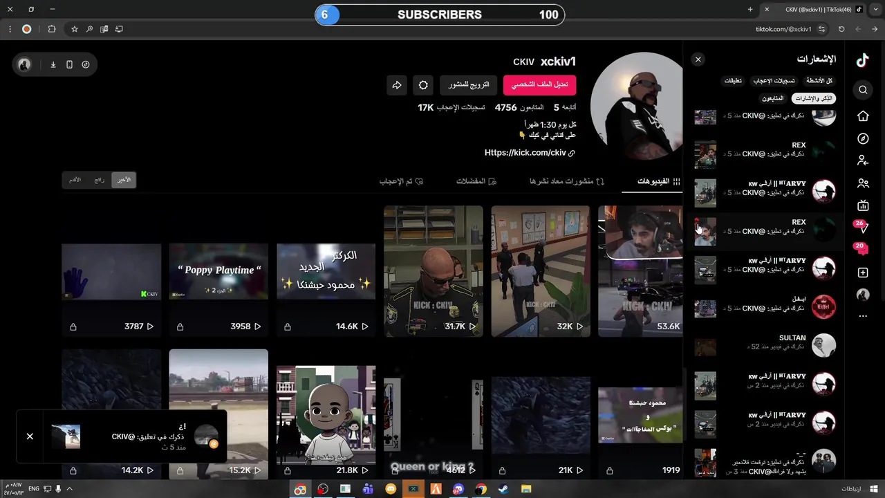Open the SULTAN notification

tap(764, 344)
